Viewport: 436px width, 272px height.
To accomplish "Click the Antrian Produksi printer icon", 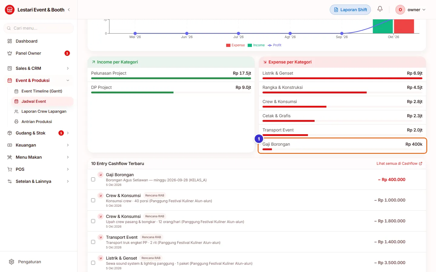I will pos(16,122).
